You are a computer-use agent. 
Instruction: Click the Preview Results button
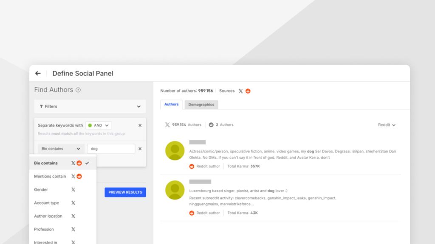[125, 192]
